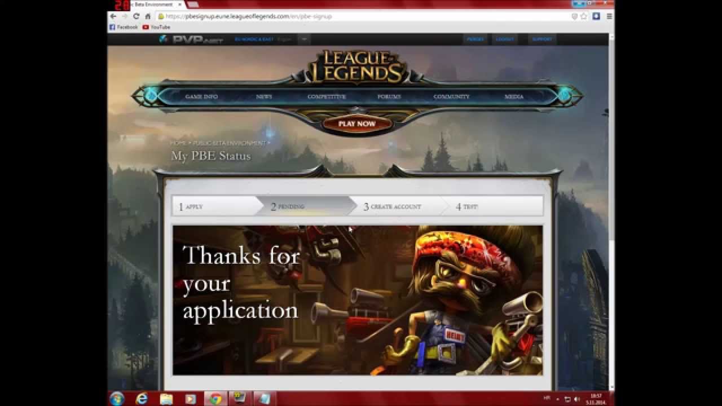Open File Explorer from the taskbar
This screenshot has height=406, width=722.
[166, 399]
